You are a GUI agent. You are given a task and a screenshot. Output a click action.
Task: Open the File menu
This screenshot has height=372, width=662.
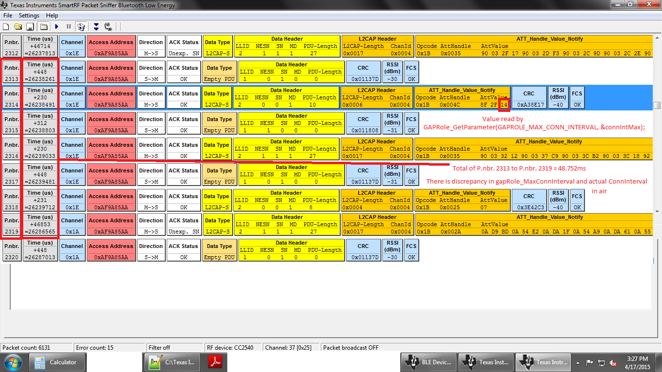[x=8, y=15]
